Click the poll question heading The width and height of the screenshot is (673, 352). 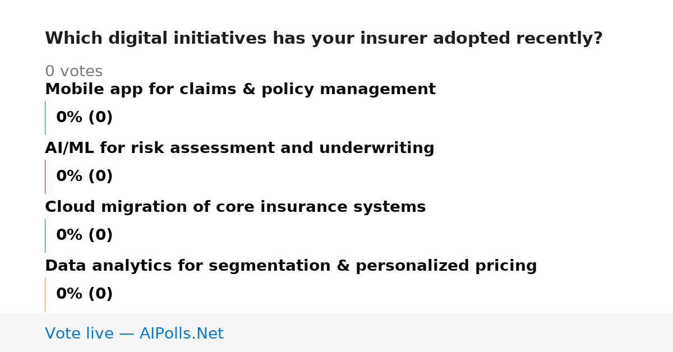[x=324, y=39]
